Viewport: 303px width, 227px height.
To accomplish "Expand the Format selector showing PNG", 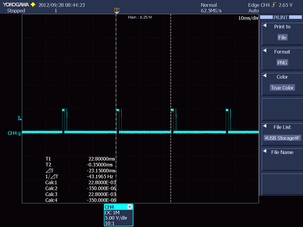I will [282, 62].
